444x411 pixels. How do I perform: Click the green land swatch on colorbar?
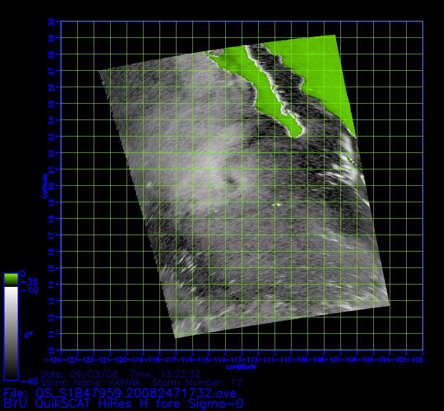[11, 279]
